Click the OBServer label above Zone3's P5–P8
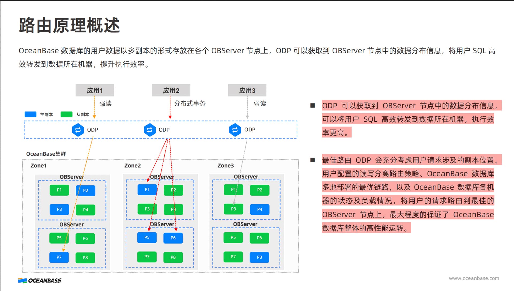 coord(245,224)
